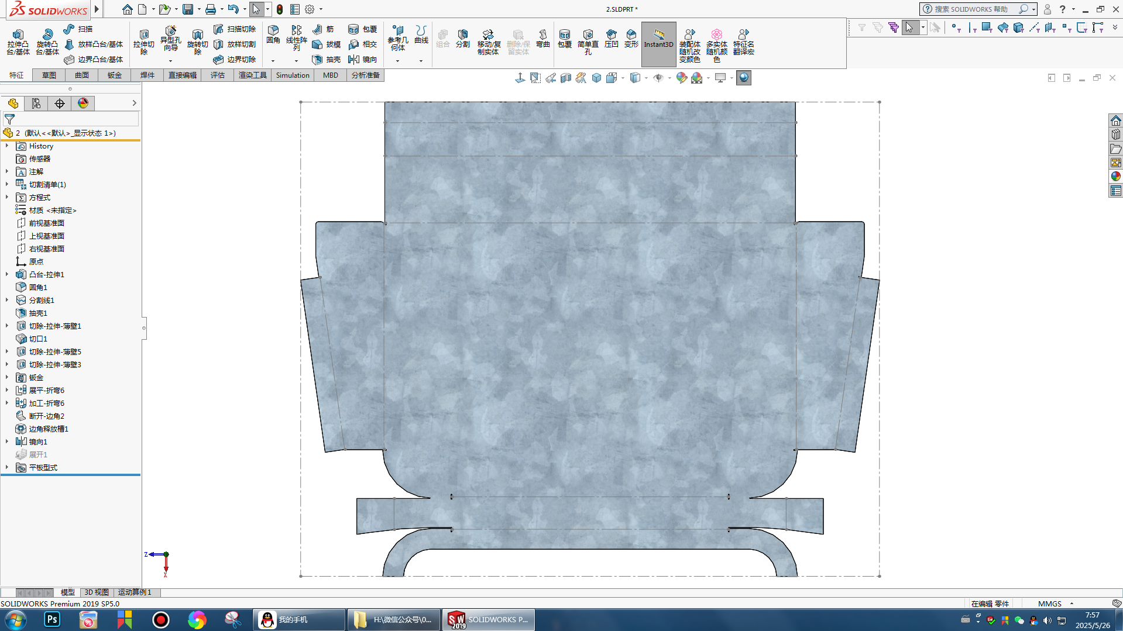The width and height of the screenshot is (1123, 631).
Task: Open the 异型孔向导 hole wizard
Action: [170, 39]
